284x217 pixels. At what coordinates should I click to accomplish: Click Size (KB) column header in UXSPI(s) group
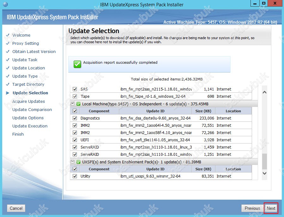(x=203, y=169)
